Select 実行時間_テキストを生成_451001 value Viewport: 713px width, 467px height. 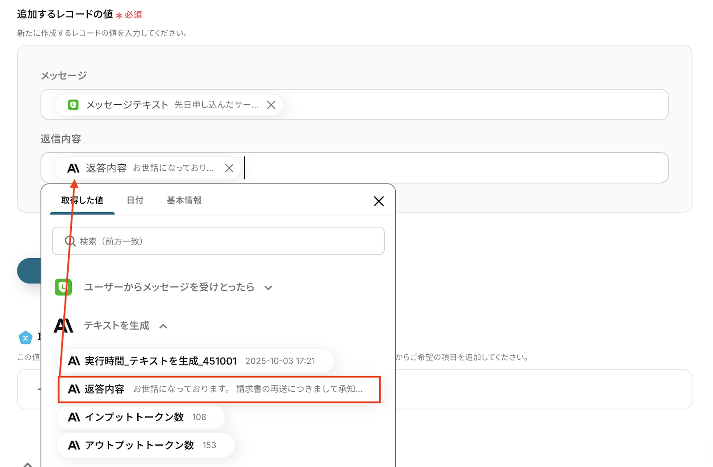pos(196,361)
